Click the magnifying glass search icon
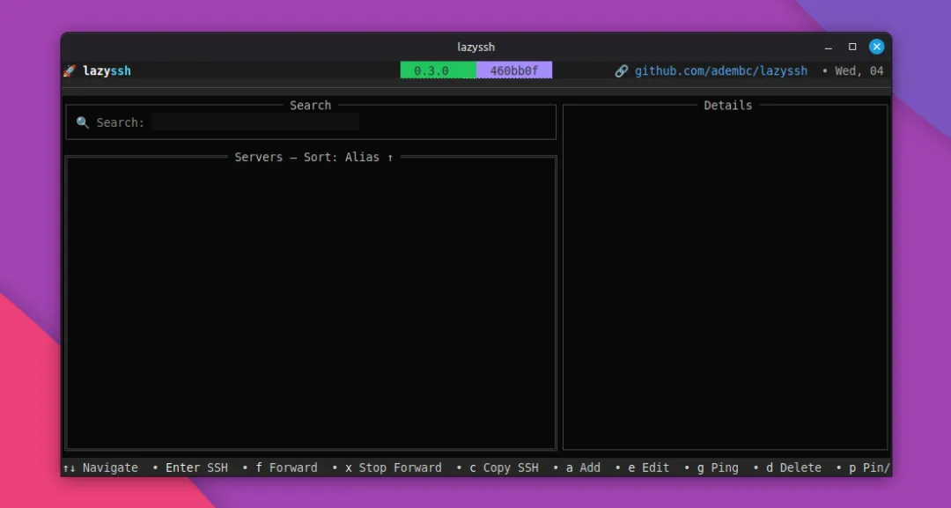951x508 pixels. [x=83, y=122]
